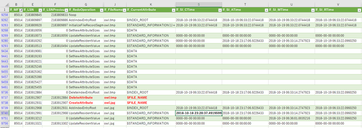
Task: Select row header 9740
Action: pos(5,113)
